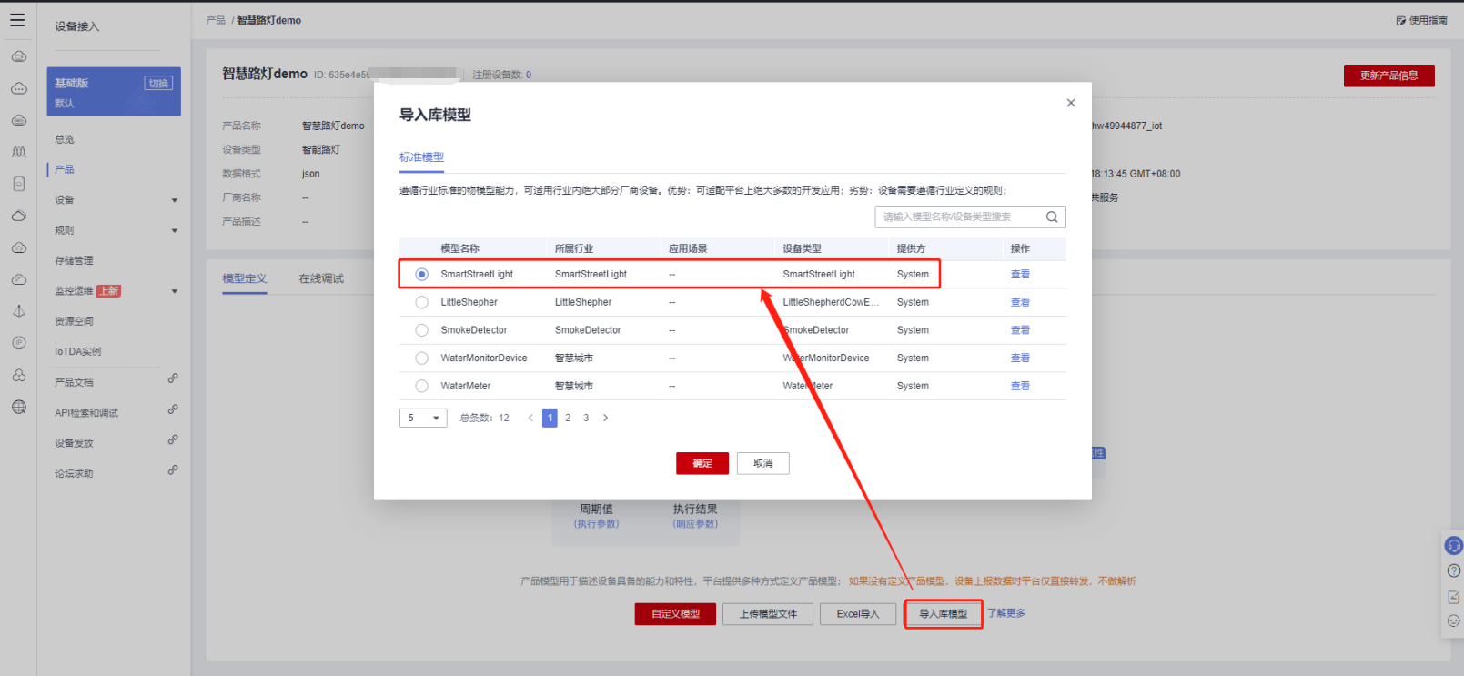Click the wave-shaped icon in left rail
Screen dimensions: 1464x676
[18, 152]
